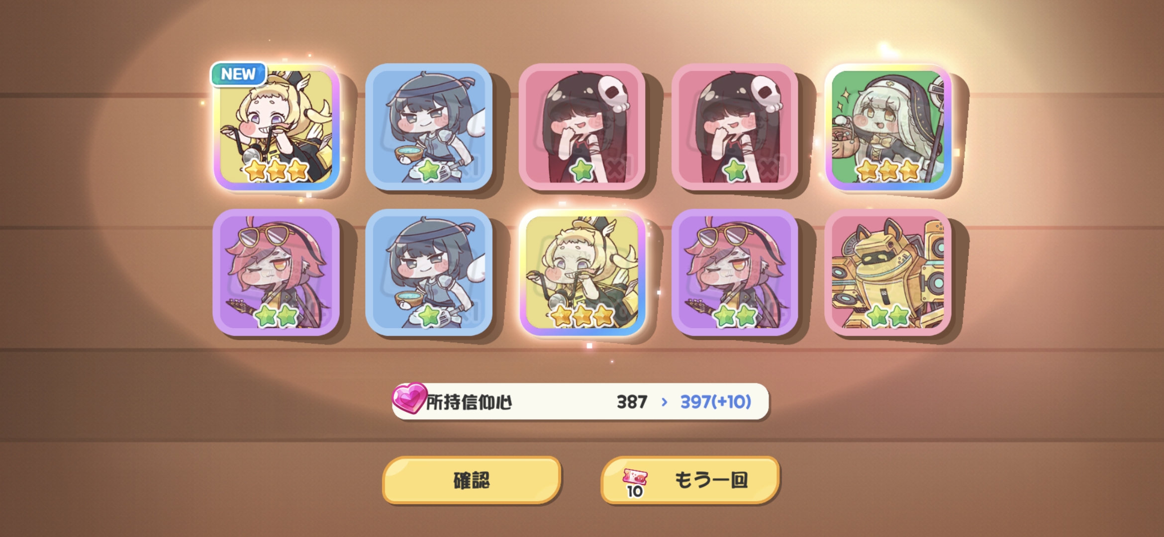Open the top-row blue bowl girl card
Screen dimensions: 1164x537
[x=429, y=127]
